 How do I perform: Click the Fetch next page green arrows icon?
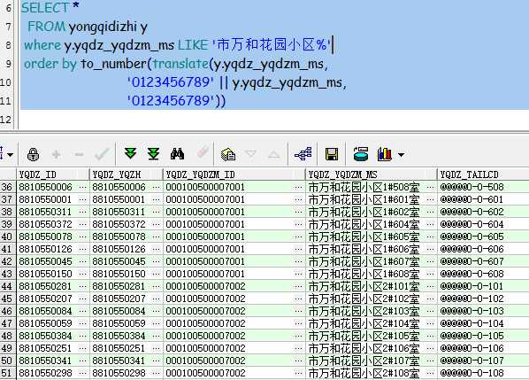coord(131,154)
